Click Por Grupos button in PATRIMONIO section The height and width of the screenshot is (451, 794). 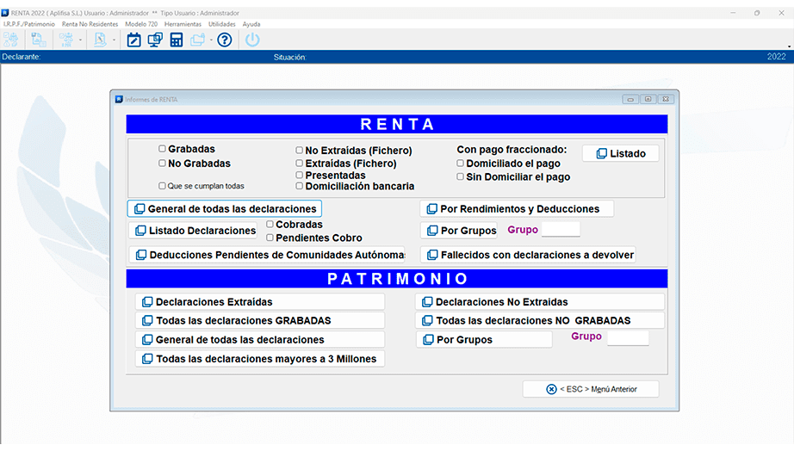pyautogui.click(x=484, y=340)
